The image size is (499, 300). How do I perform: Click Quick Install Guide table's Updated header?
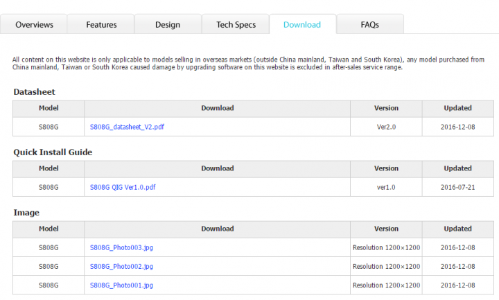(457, 168)
